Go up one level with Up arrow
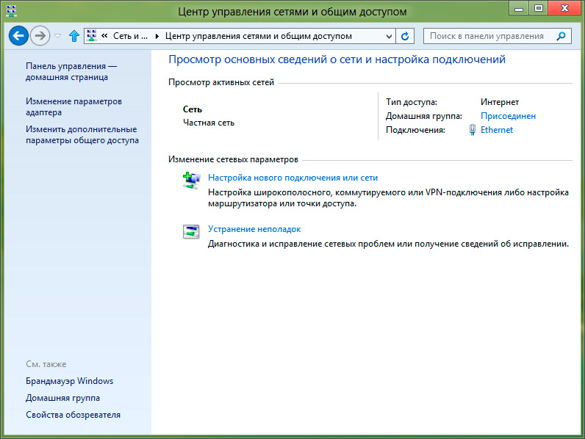 [73, 36]
